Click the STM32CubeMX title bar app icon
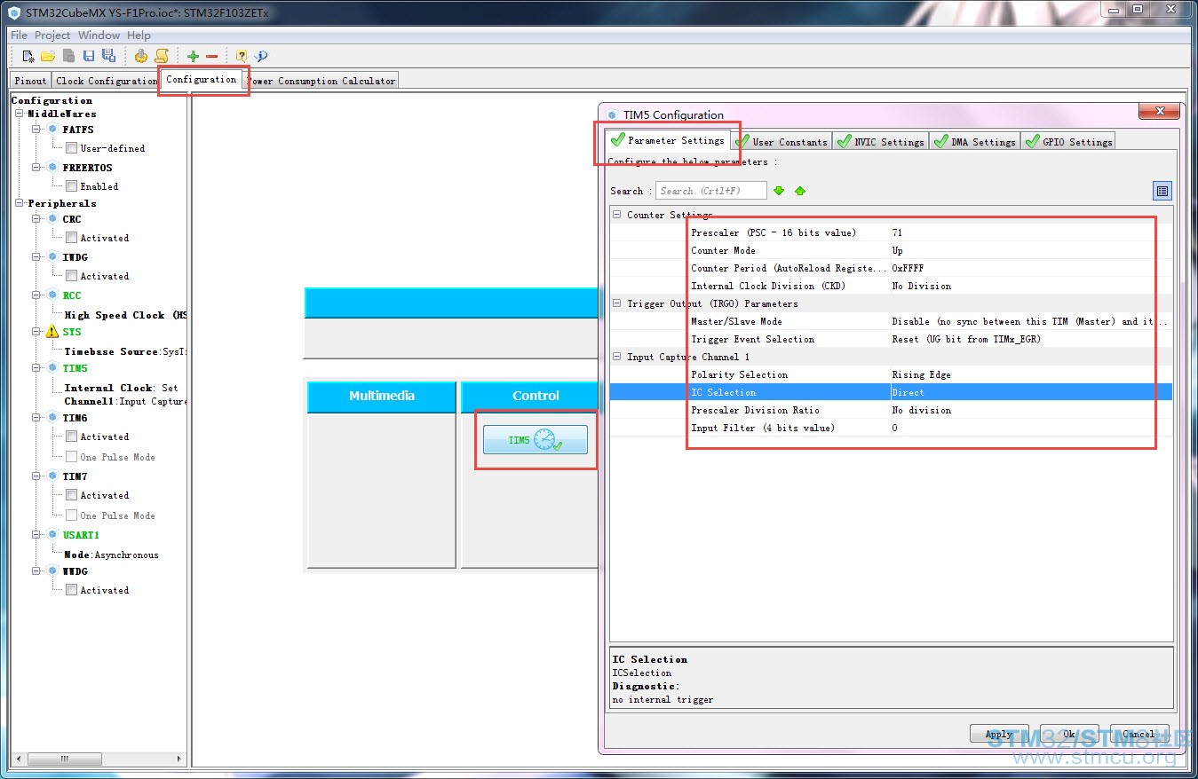1198x779 pixels. (x=14, y=13)
